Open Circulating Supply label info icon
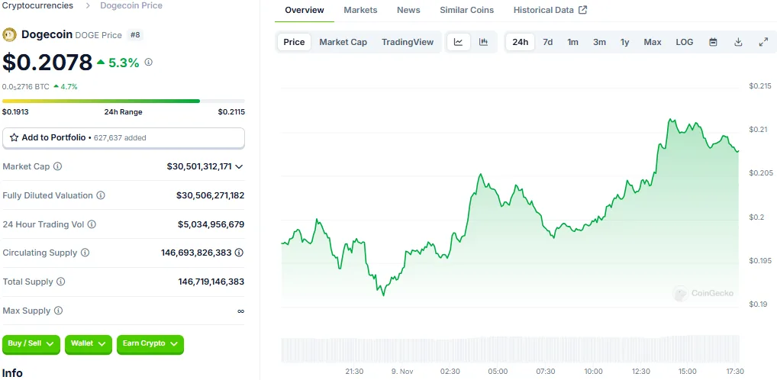Screen dimensions: 777x380 tap(85, 253)
